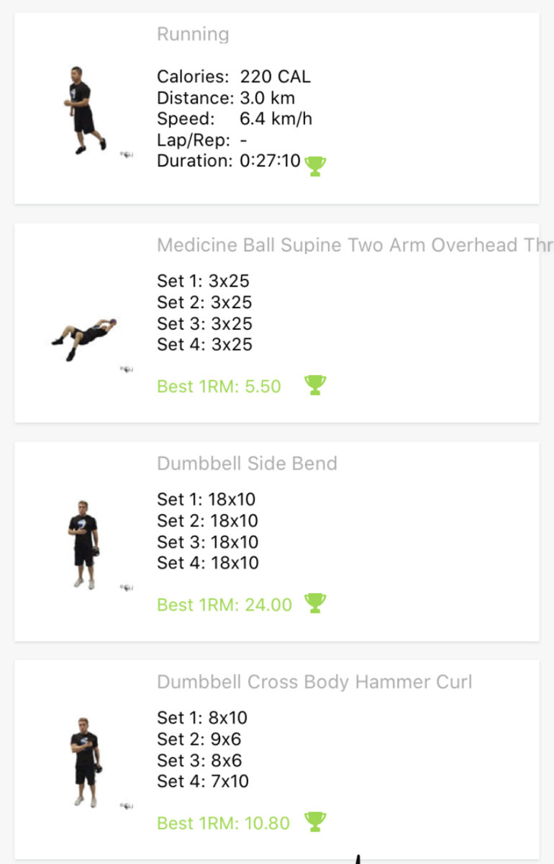This screenshot has height=864, width=554.
Task: Tap the Running Duration 0:27:10 row
Action: (x=229, y=161)
